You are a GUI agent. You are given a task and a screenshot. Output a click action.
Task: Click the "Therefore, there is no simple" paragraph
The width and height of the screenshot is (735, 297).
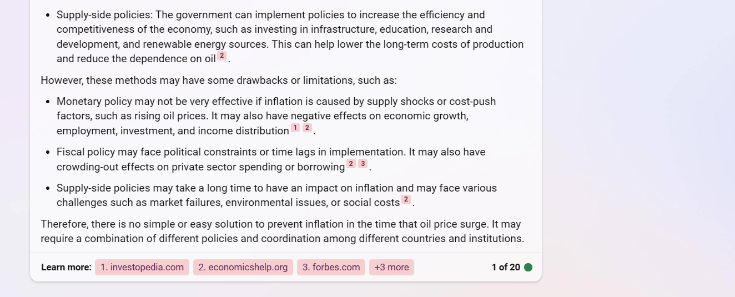[283, 231]
